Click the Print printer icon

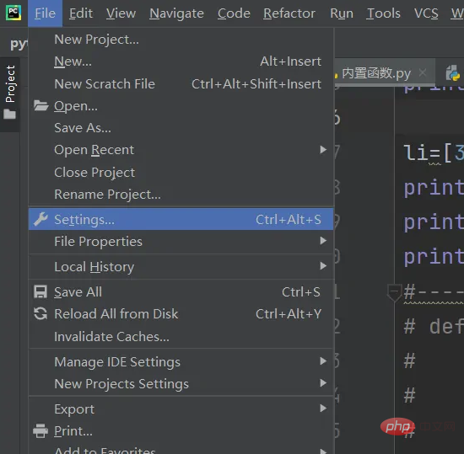[x=40, y=430]
